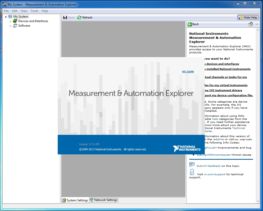Click the My System computer icon

(10, 17)
